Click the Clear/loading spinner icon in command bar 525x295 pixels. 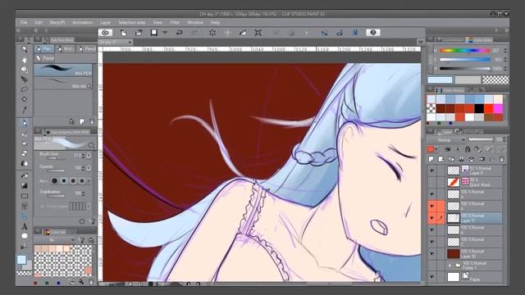pos(212,33)
